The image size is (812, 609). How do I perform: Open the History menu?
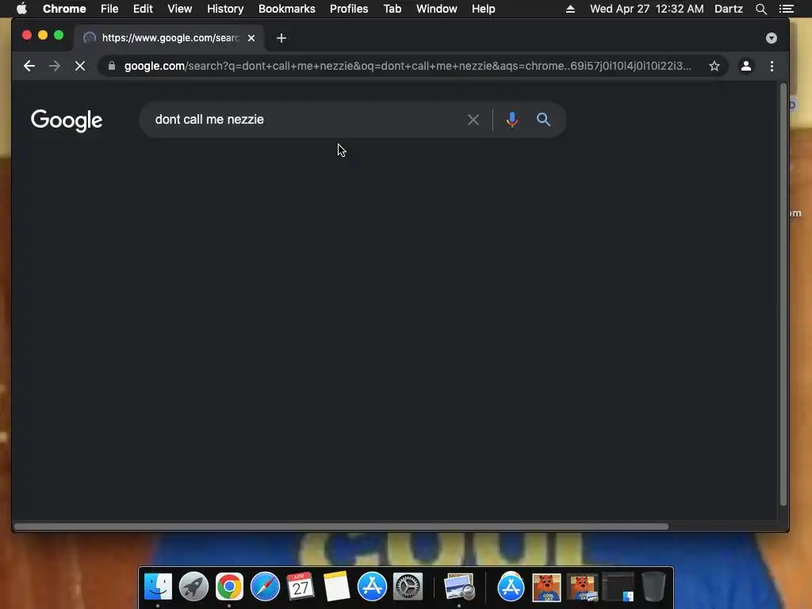[x=225, y=9]
